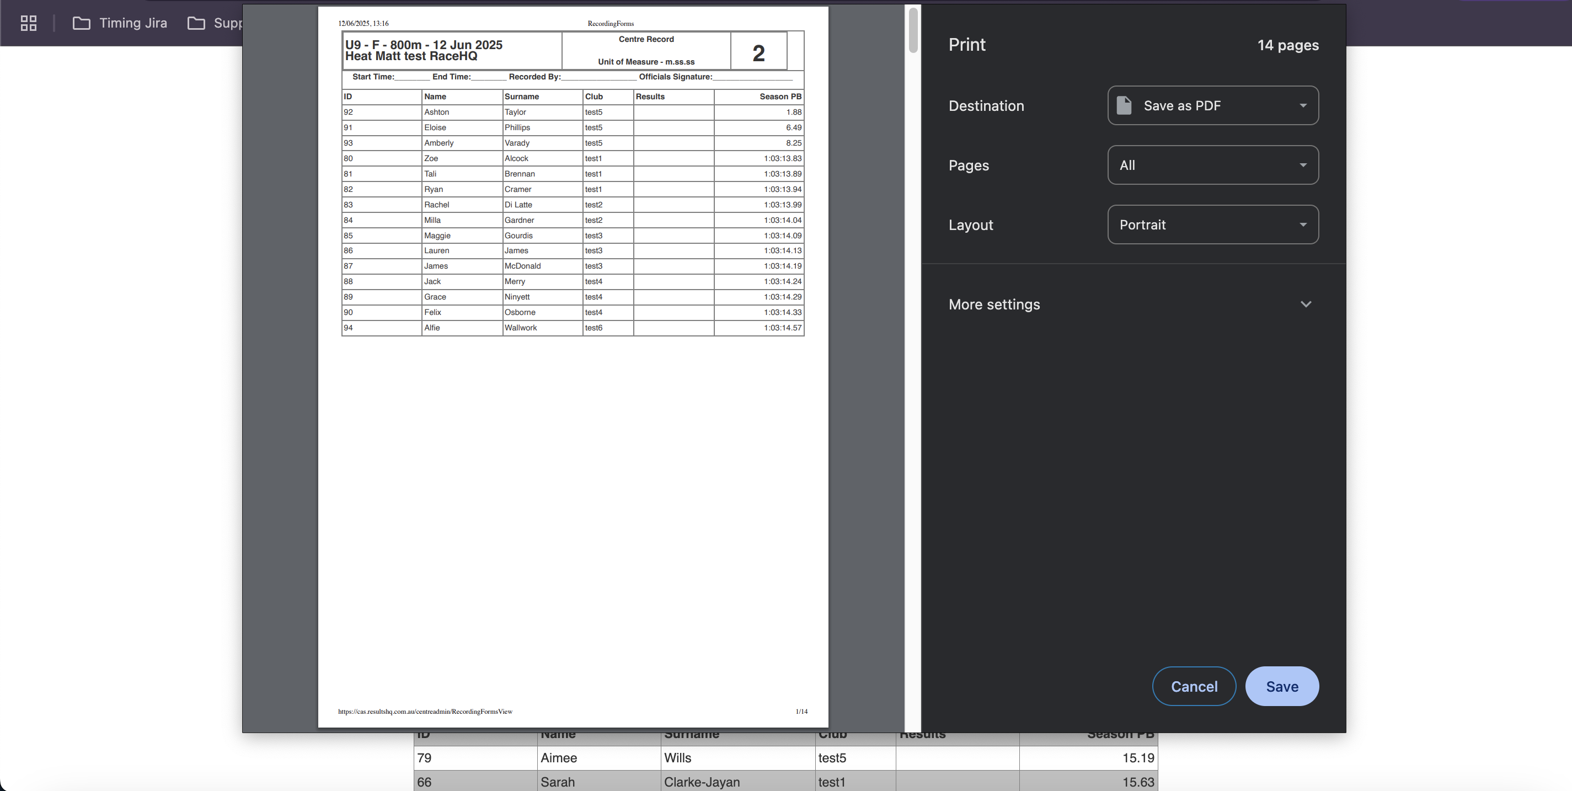
Task: Click the Save button
Action: [x=1281, y=686]
